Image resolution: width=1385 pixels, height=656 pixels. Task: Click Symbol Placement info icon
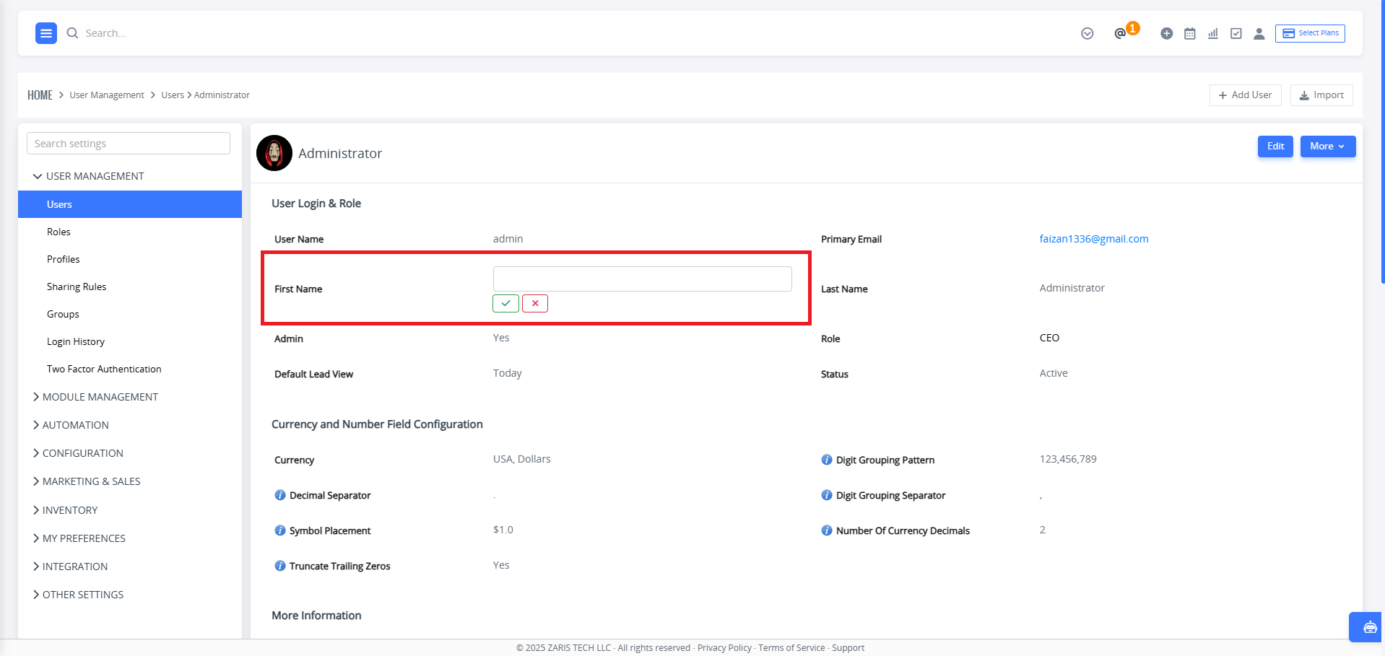(x=280, y=530)
